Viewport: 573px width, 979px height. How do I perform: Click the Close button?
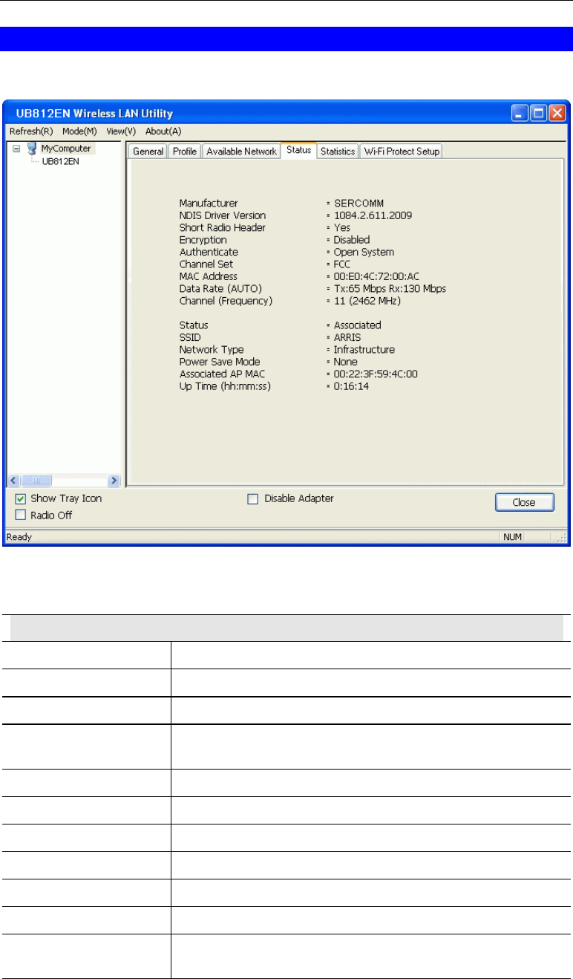524,503
